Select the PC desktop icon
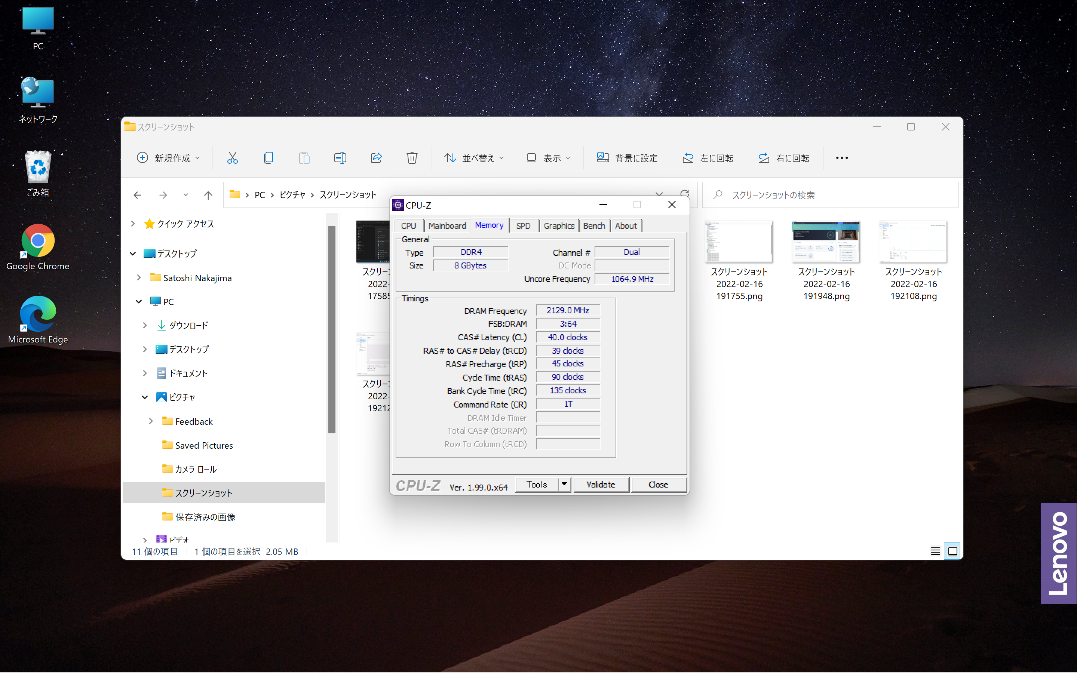 [38, 28]
